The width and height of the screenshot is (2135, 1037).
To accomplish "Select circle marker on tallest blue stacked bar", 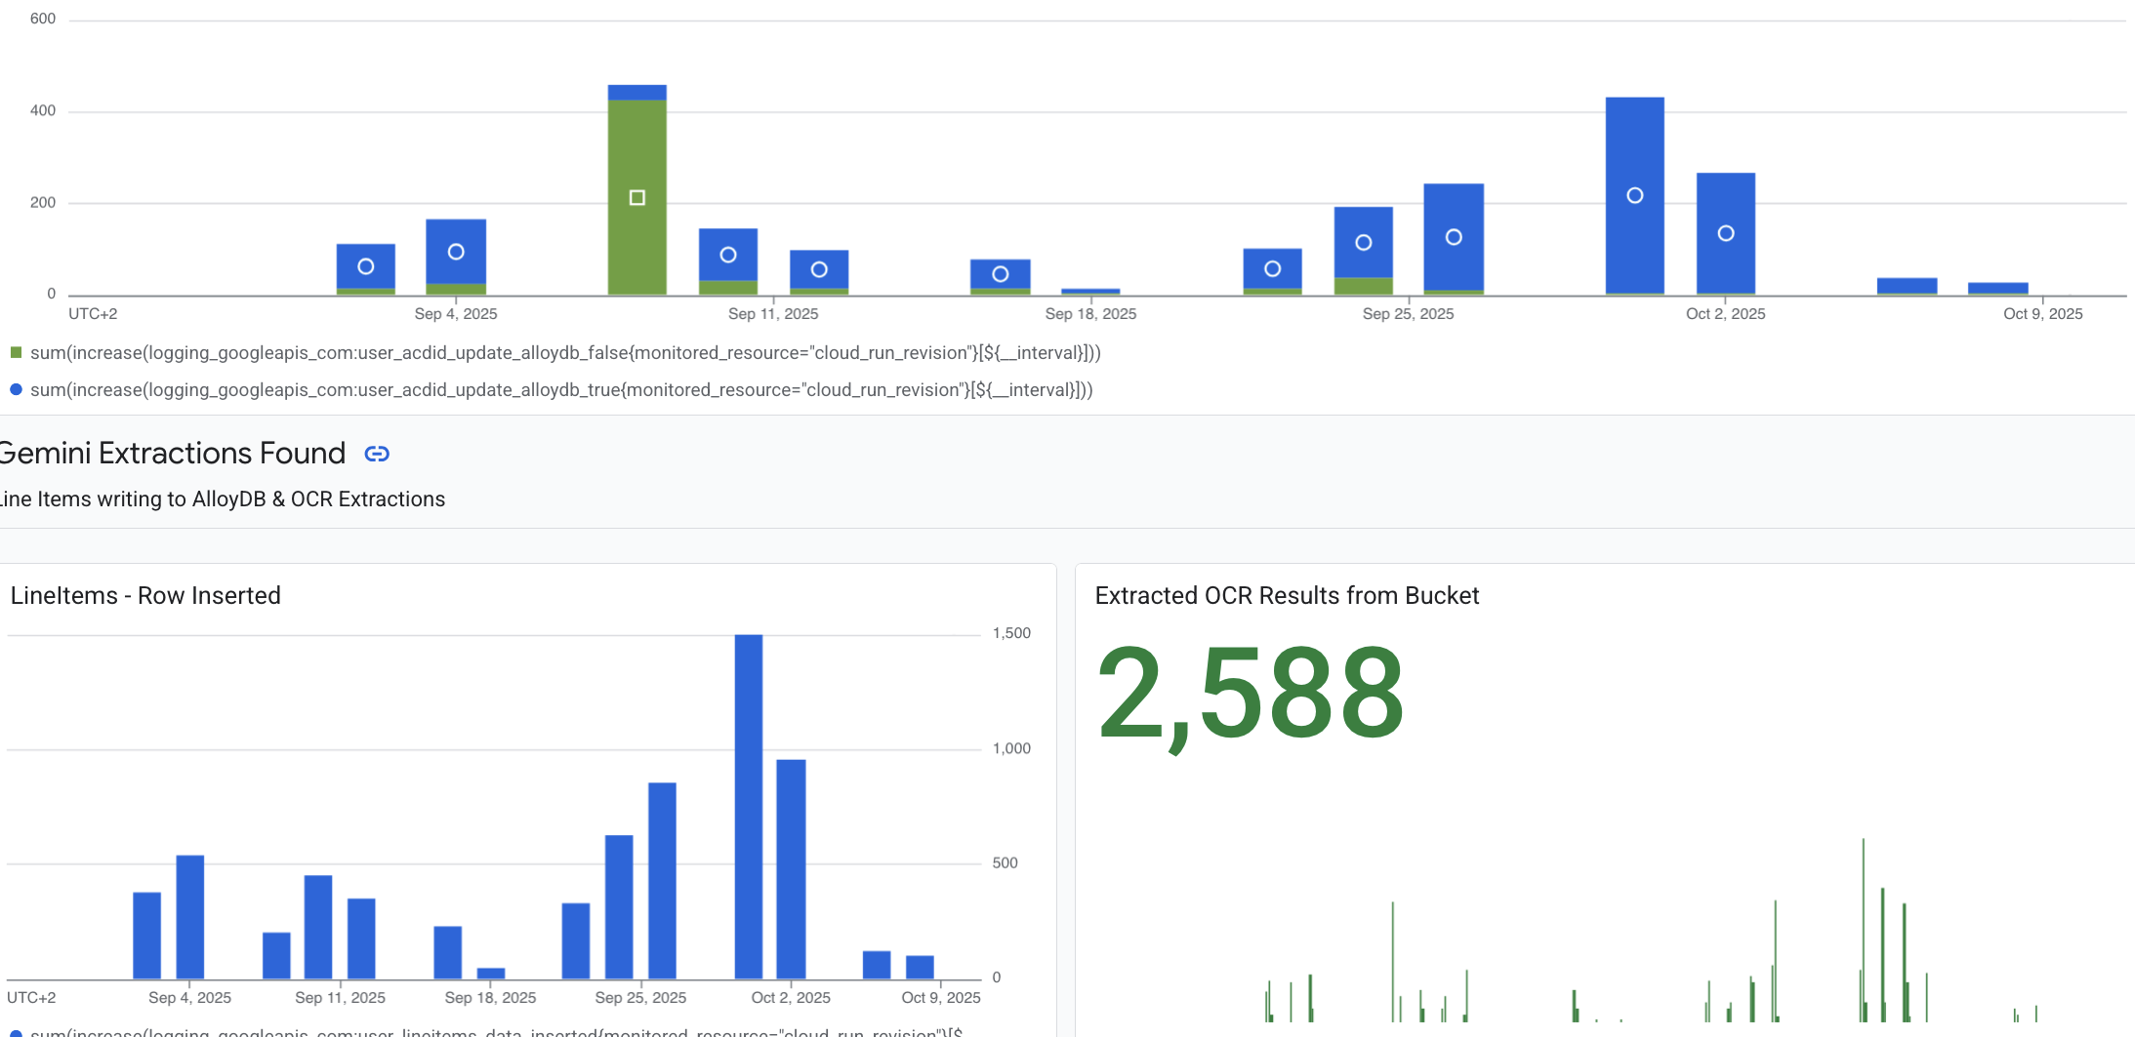I will (1635, 196).
